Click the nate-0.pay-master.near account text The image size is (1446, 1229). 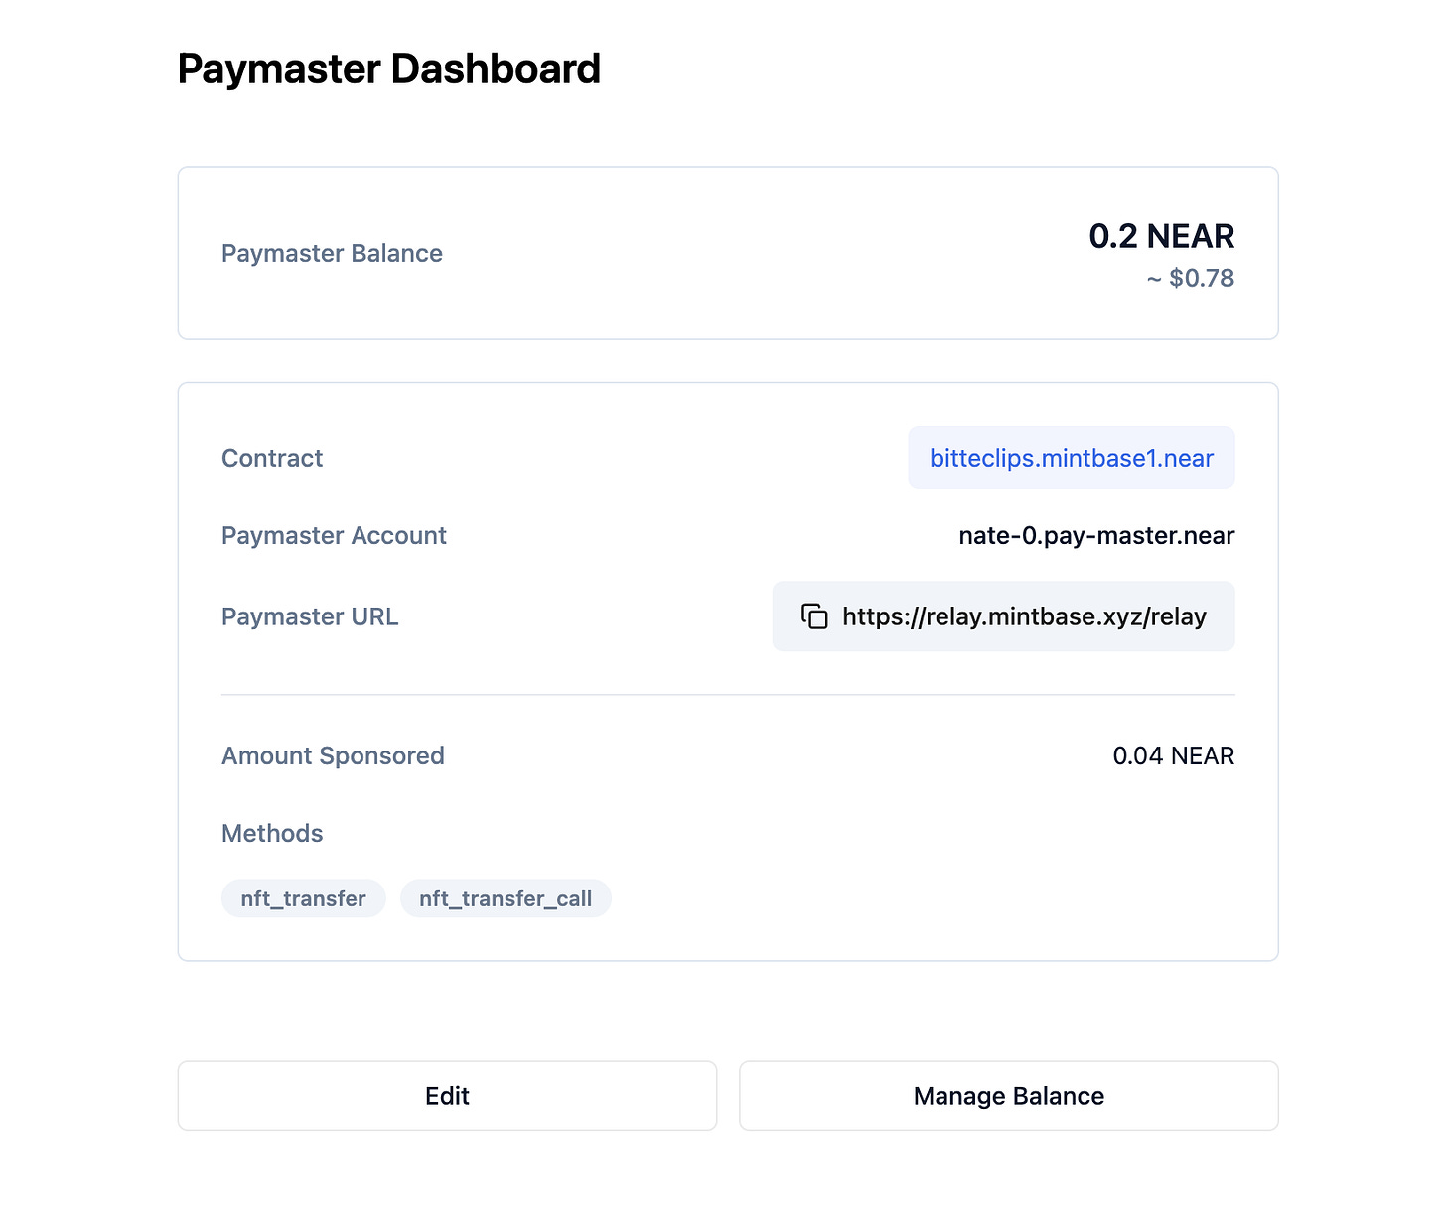[1096, 536]
